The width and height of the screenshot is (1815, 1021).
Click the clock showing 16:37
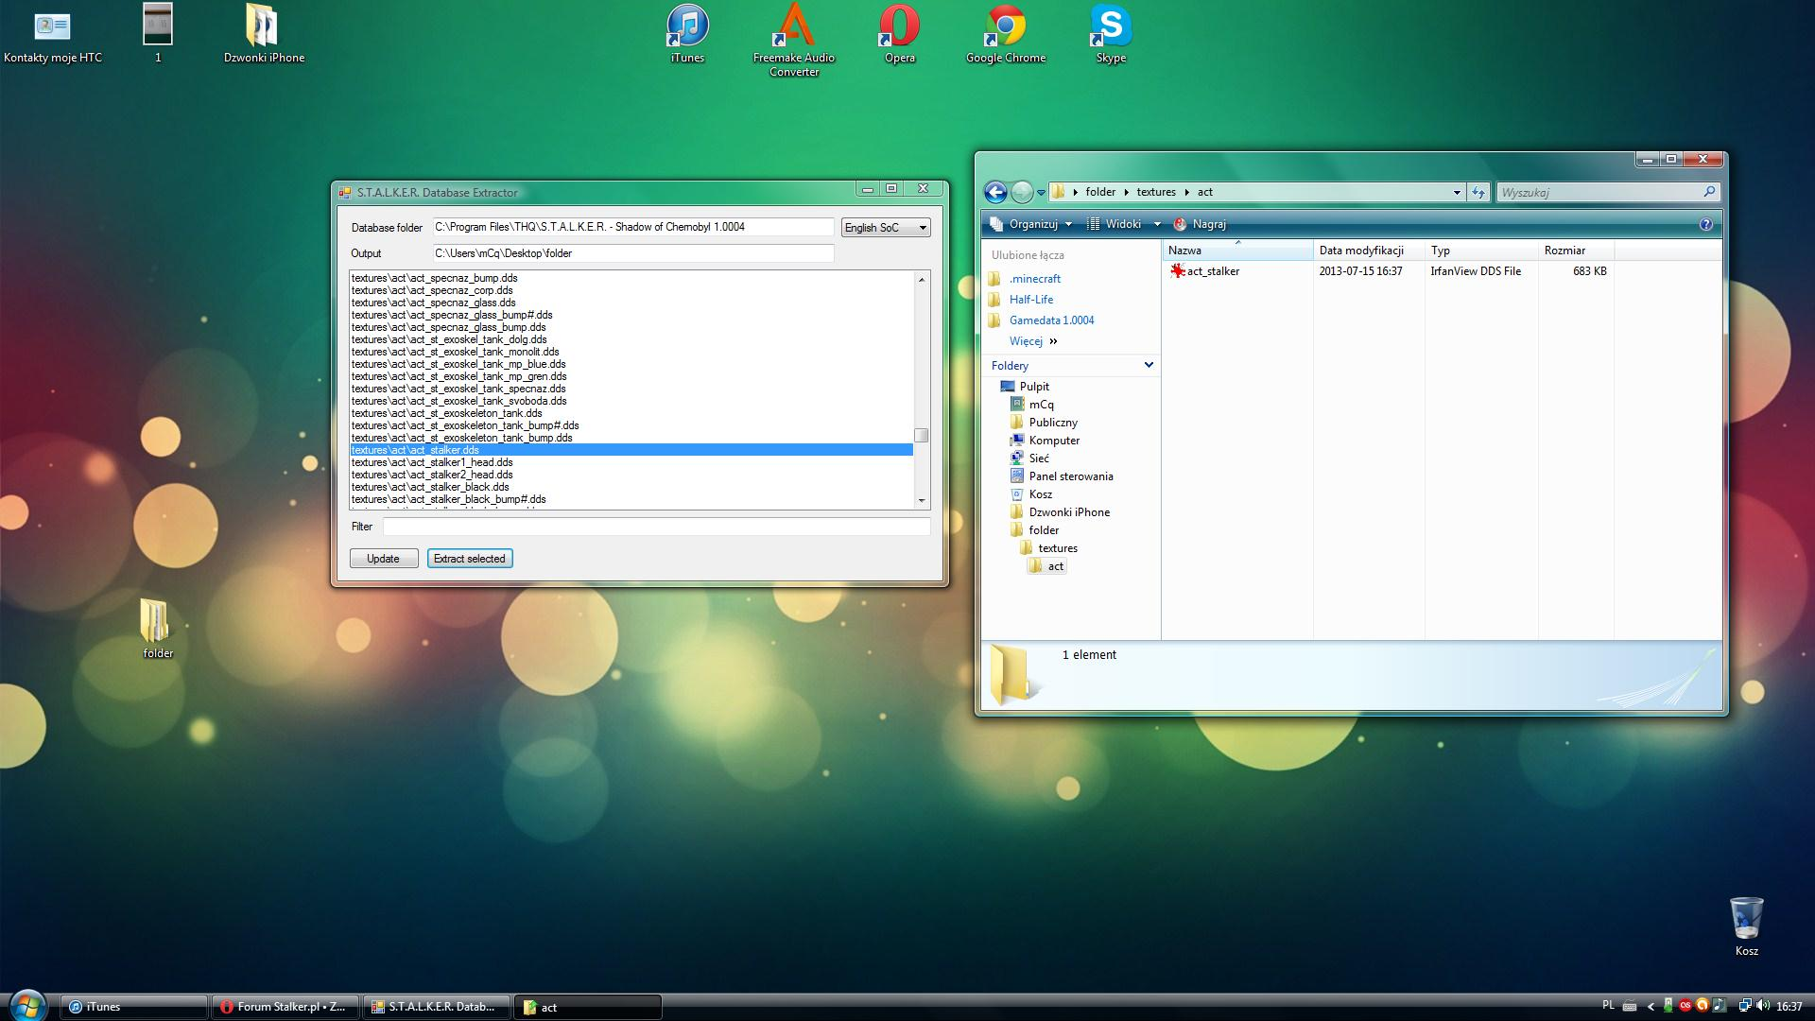(x=1789, y=1007)
